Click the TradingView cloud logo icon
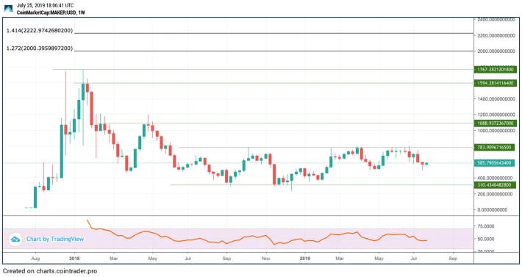 [x=15, y=239]
